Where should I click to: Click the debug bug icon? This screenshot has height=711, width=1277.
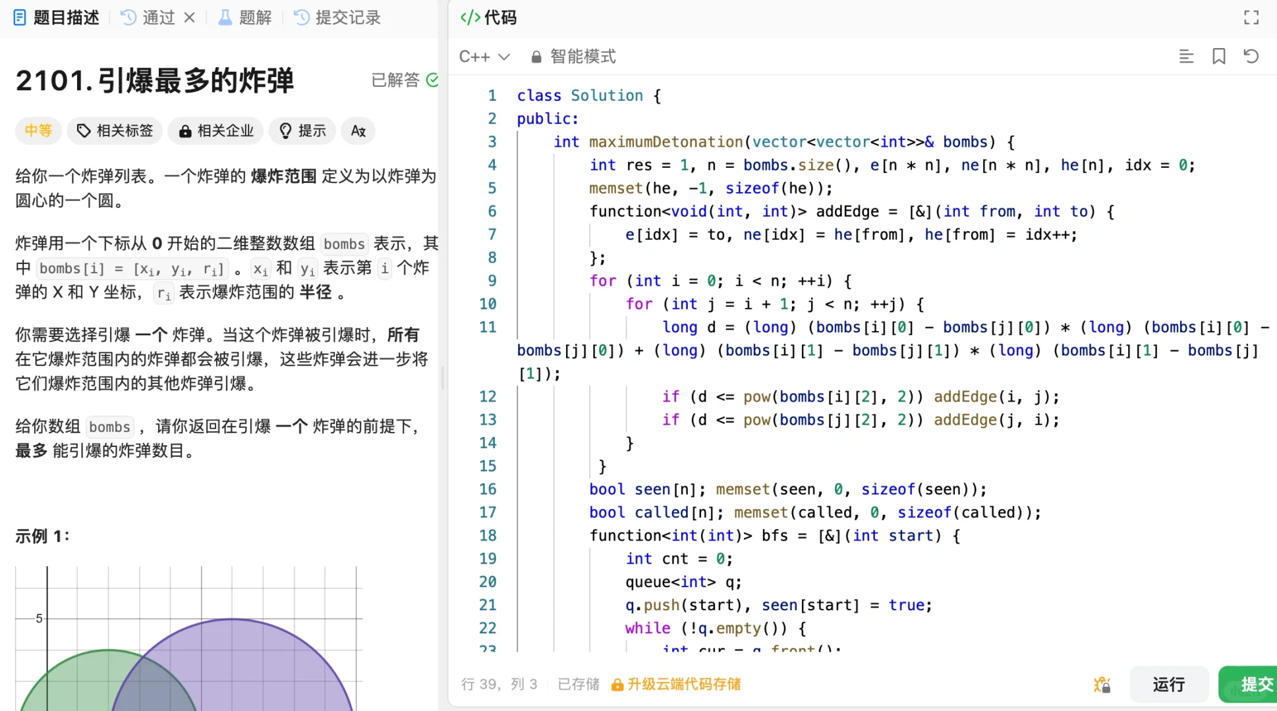(x=1102, y=685)
